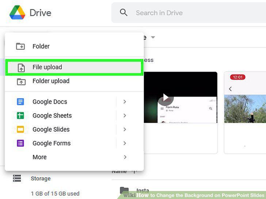Image resolution: width=266 pixels, height=199 pixels.
Task: Click the Google Drive logo
Action: 17,12
